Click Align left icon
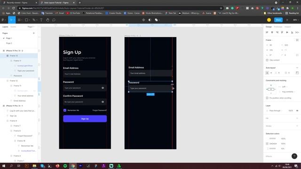301x169 pixels. point(267,32)
